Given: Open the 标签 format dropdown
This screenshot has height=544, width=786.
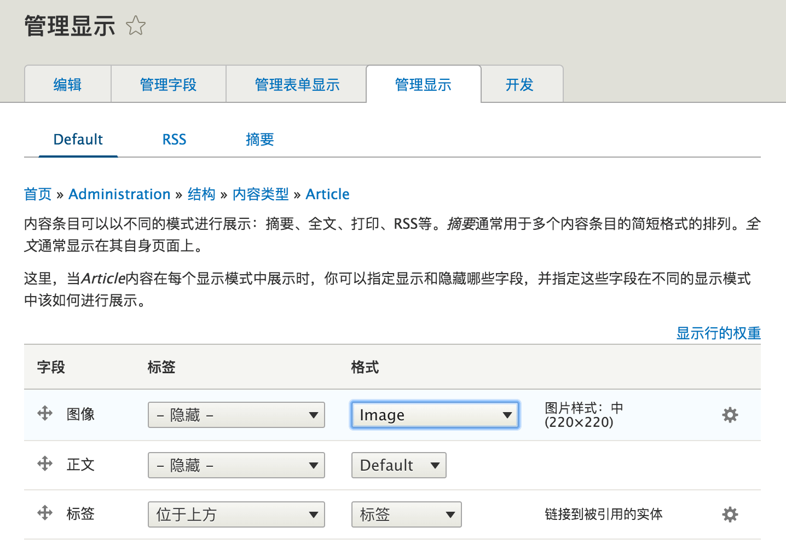Looking at the screenshot, I should (407, 514).
